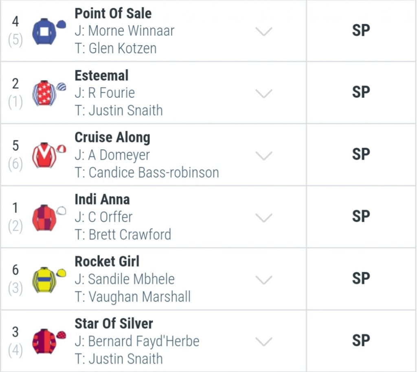Expand Rocket Girl details chevron
Viewport: 417px width, 372px height.
(x=263, y=280)
